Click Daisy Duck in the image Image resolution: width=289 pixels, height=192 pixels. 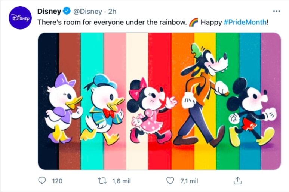click(64, 108)
